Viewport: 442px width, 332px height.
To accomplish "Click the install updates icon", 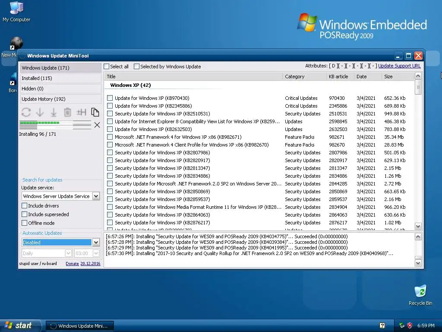I will (x=54, y=112).
